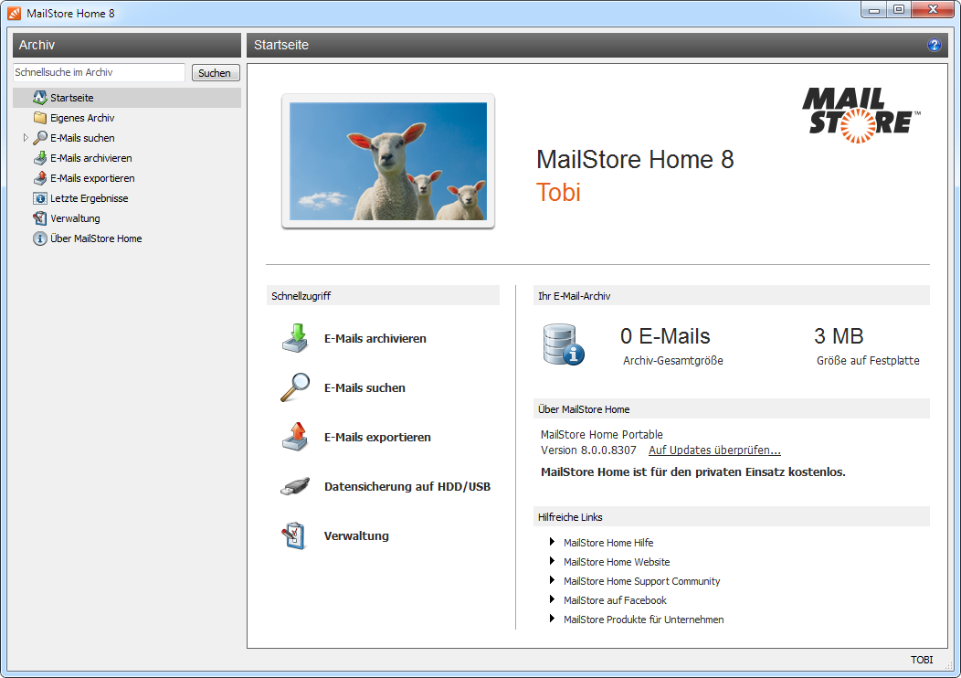
Task: Click the Größe auf Festplatte label
Action: point(868,360)
